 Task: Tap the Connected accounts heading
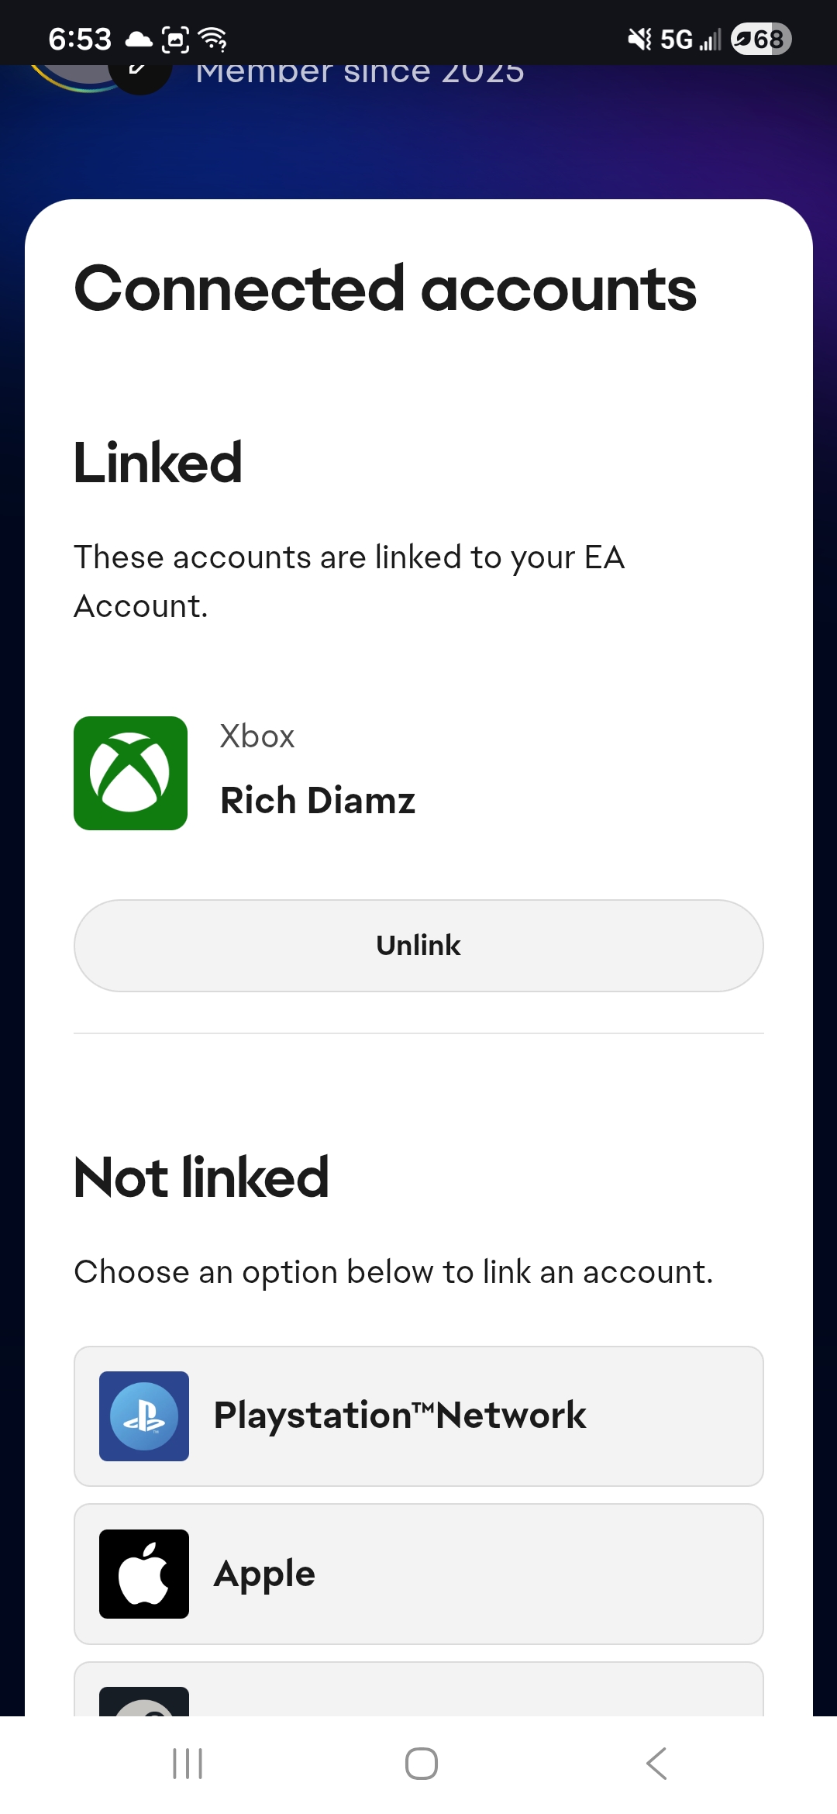[x=385, y=288]
